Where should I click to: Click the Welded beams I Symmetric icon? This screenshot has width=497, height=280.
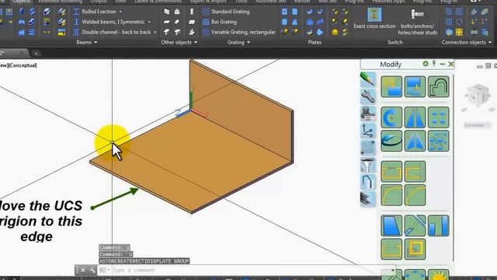coord(76,22)
